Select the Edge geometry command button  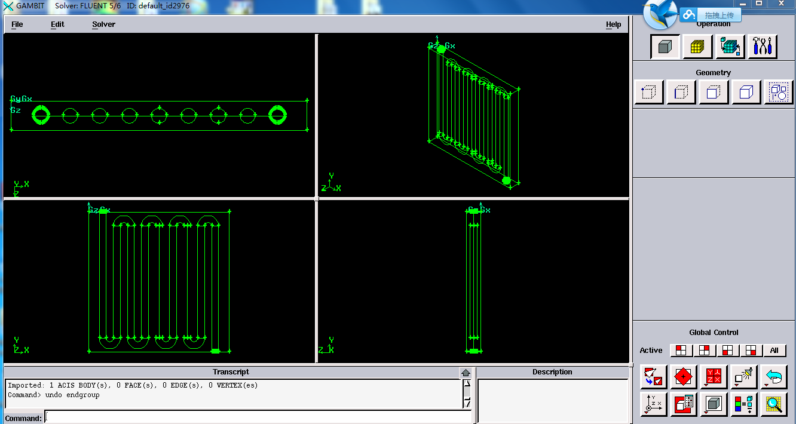coord(681,93)
